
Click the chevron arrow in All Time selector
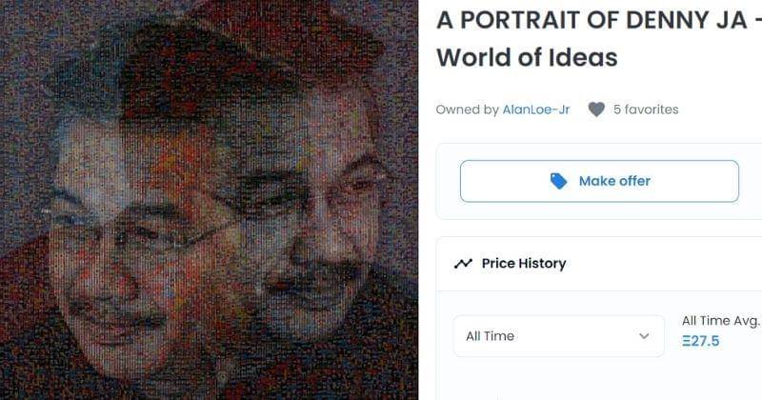pyautogui.click(x=644, y=336)
